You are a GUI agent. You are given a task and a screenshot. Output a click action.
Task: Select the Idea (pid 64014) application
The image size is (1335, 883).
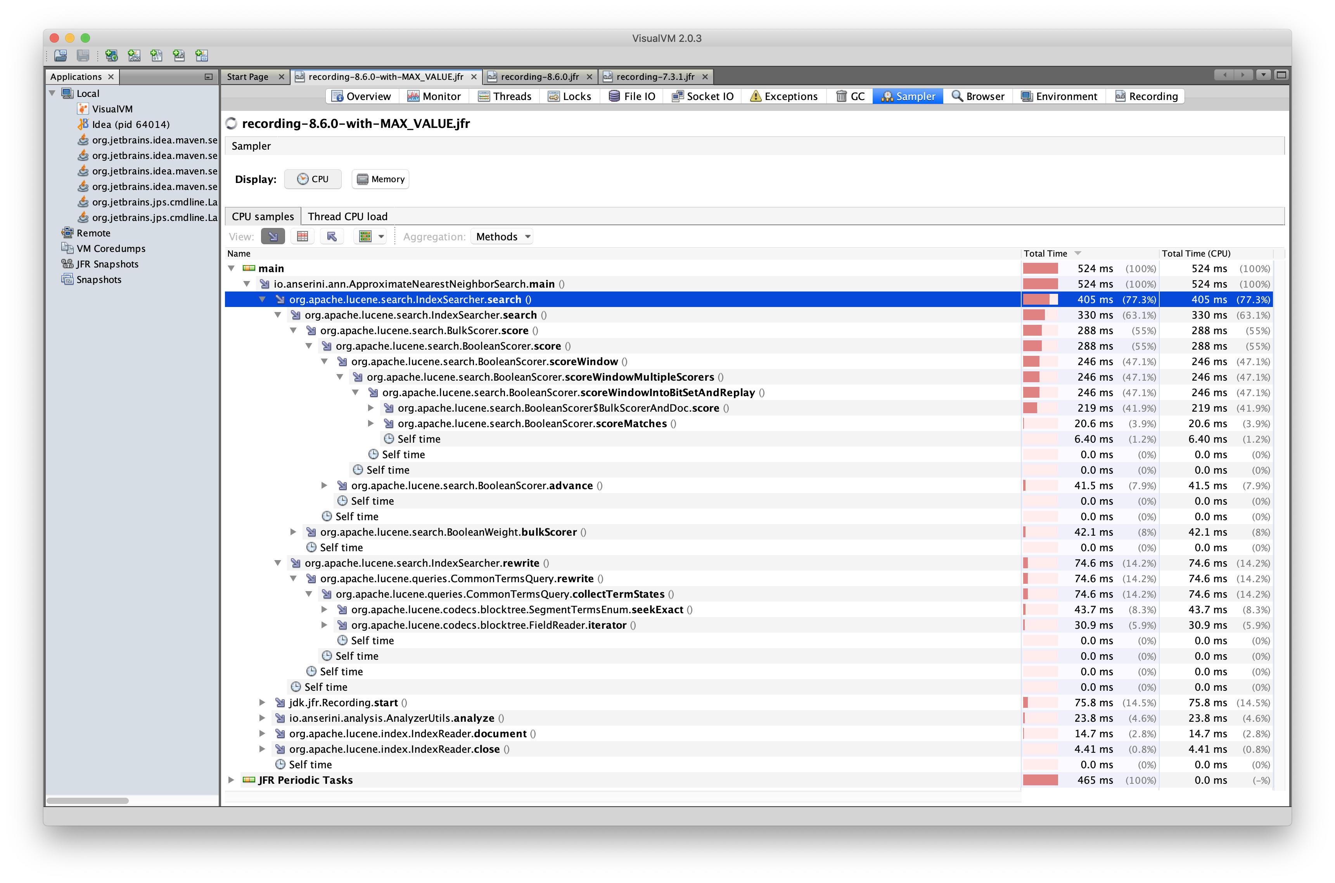pos(130,124)
